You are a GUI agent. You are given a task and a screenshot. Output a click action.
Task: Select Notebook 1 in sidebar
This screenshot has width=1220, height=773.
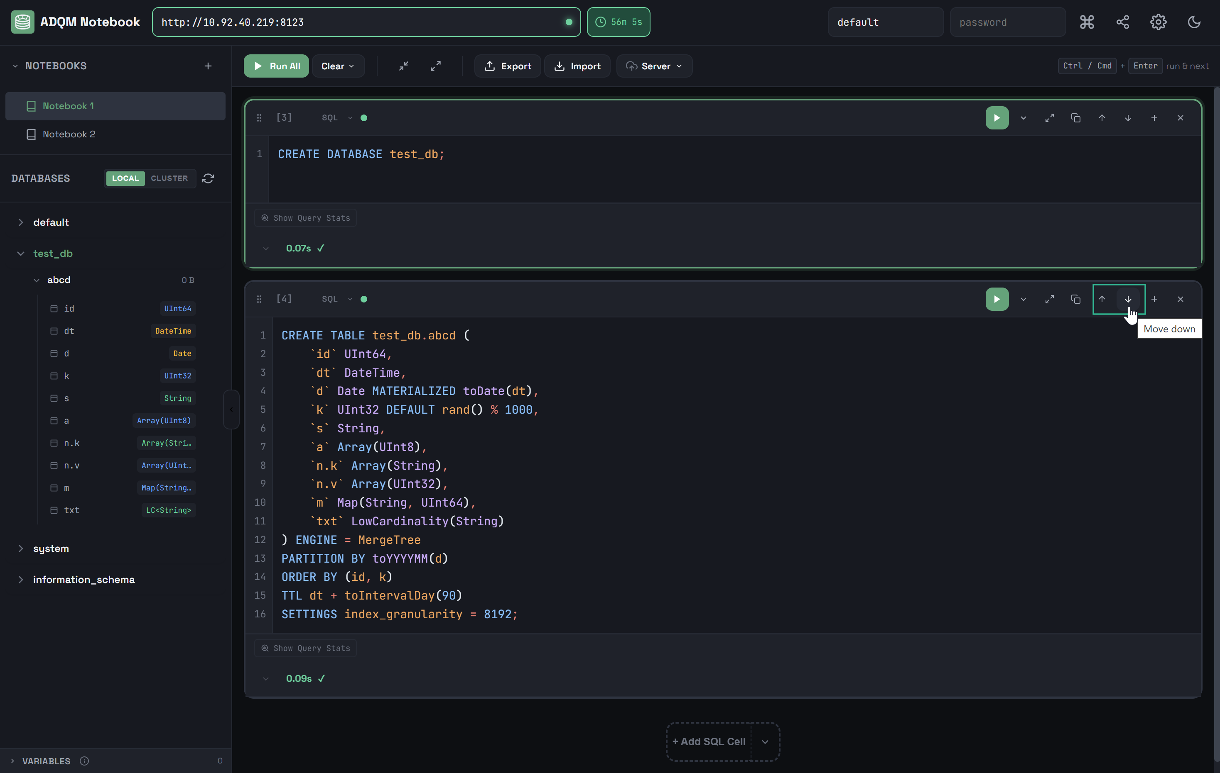pos(69,106)
